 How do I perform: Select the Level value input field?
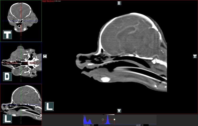click(145, 125)
